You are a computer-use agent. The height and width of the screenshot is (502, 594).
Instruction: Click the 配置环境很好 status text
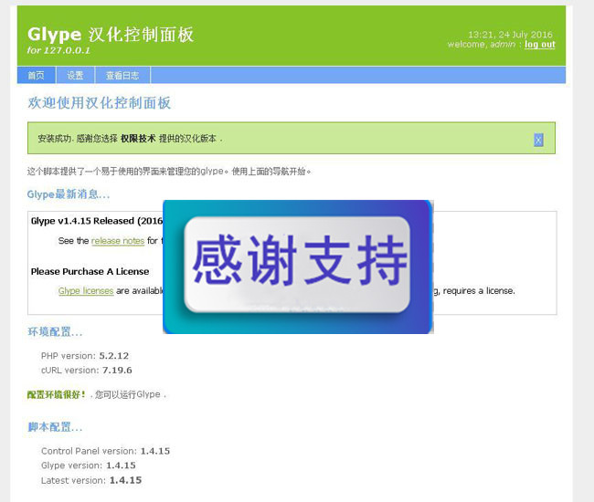[x=56, y=394]
